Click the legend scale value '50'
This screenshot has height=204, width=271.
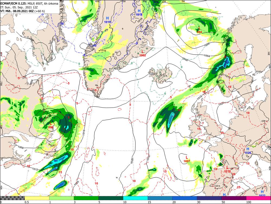point(223,202)
